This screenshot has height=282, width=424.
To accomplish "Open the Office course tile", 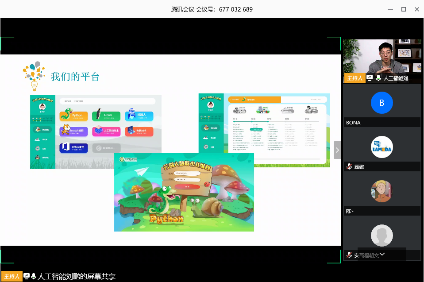I will 66,147.
